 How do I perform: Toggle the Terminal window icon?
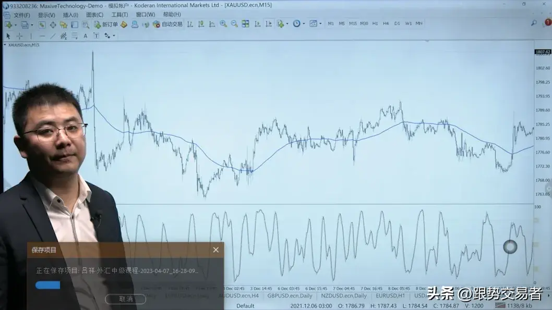pos(75,24)
